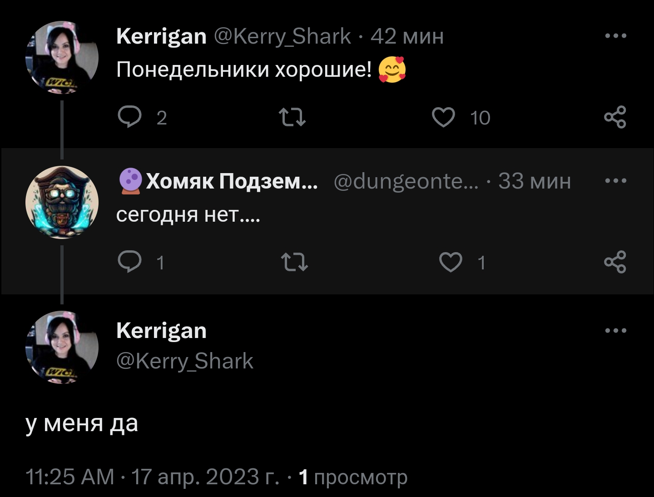
Task: Retweet the 'сегодня нет....' tweet
Action: (294, 262)
